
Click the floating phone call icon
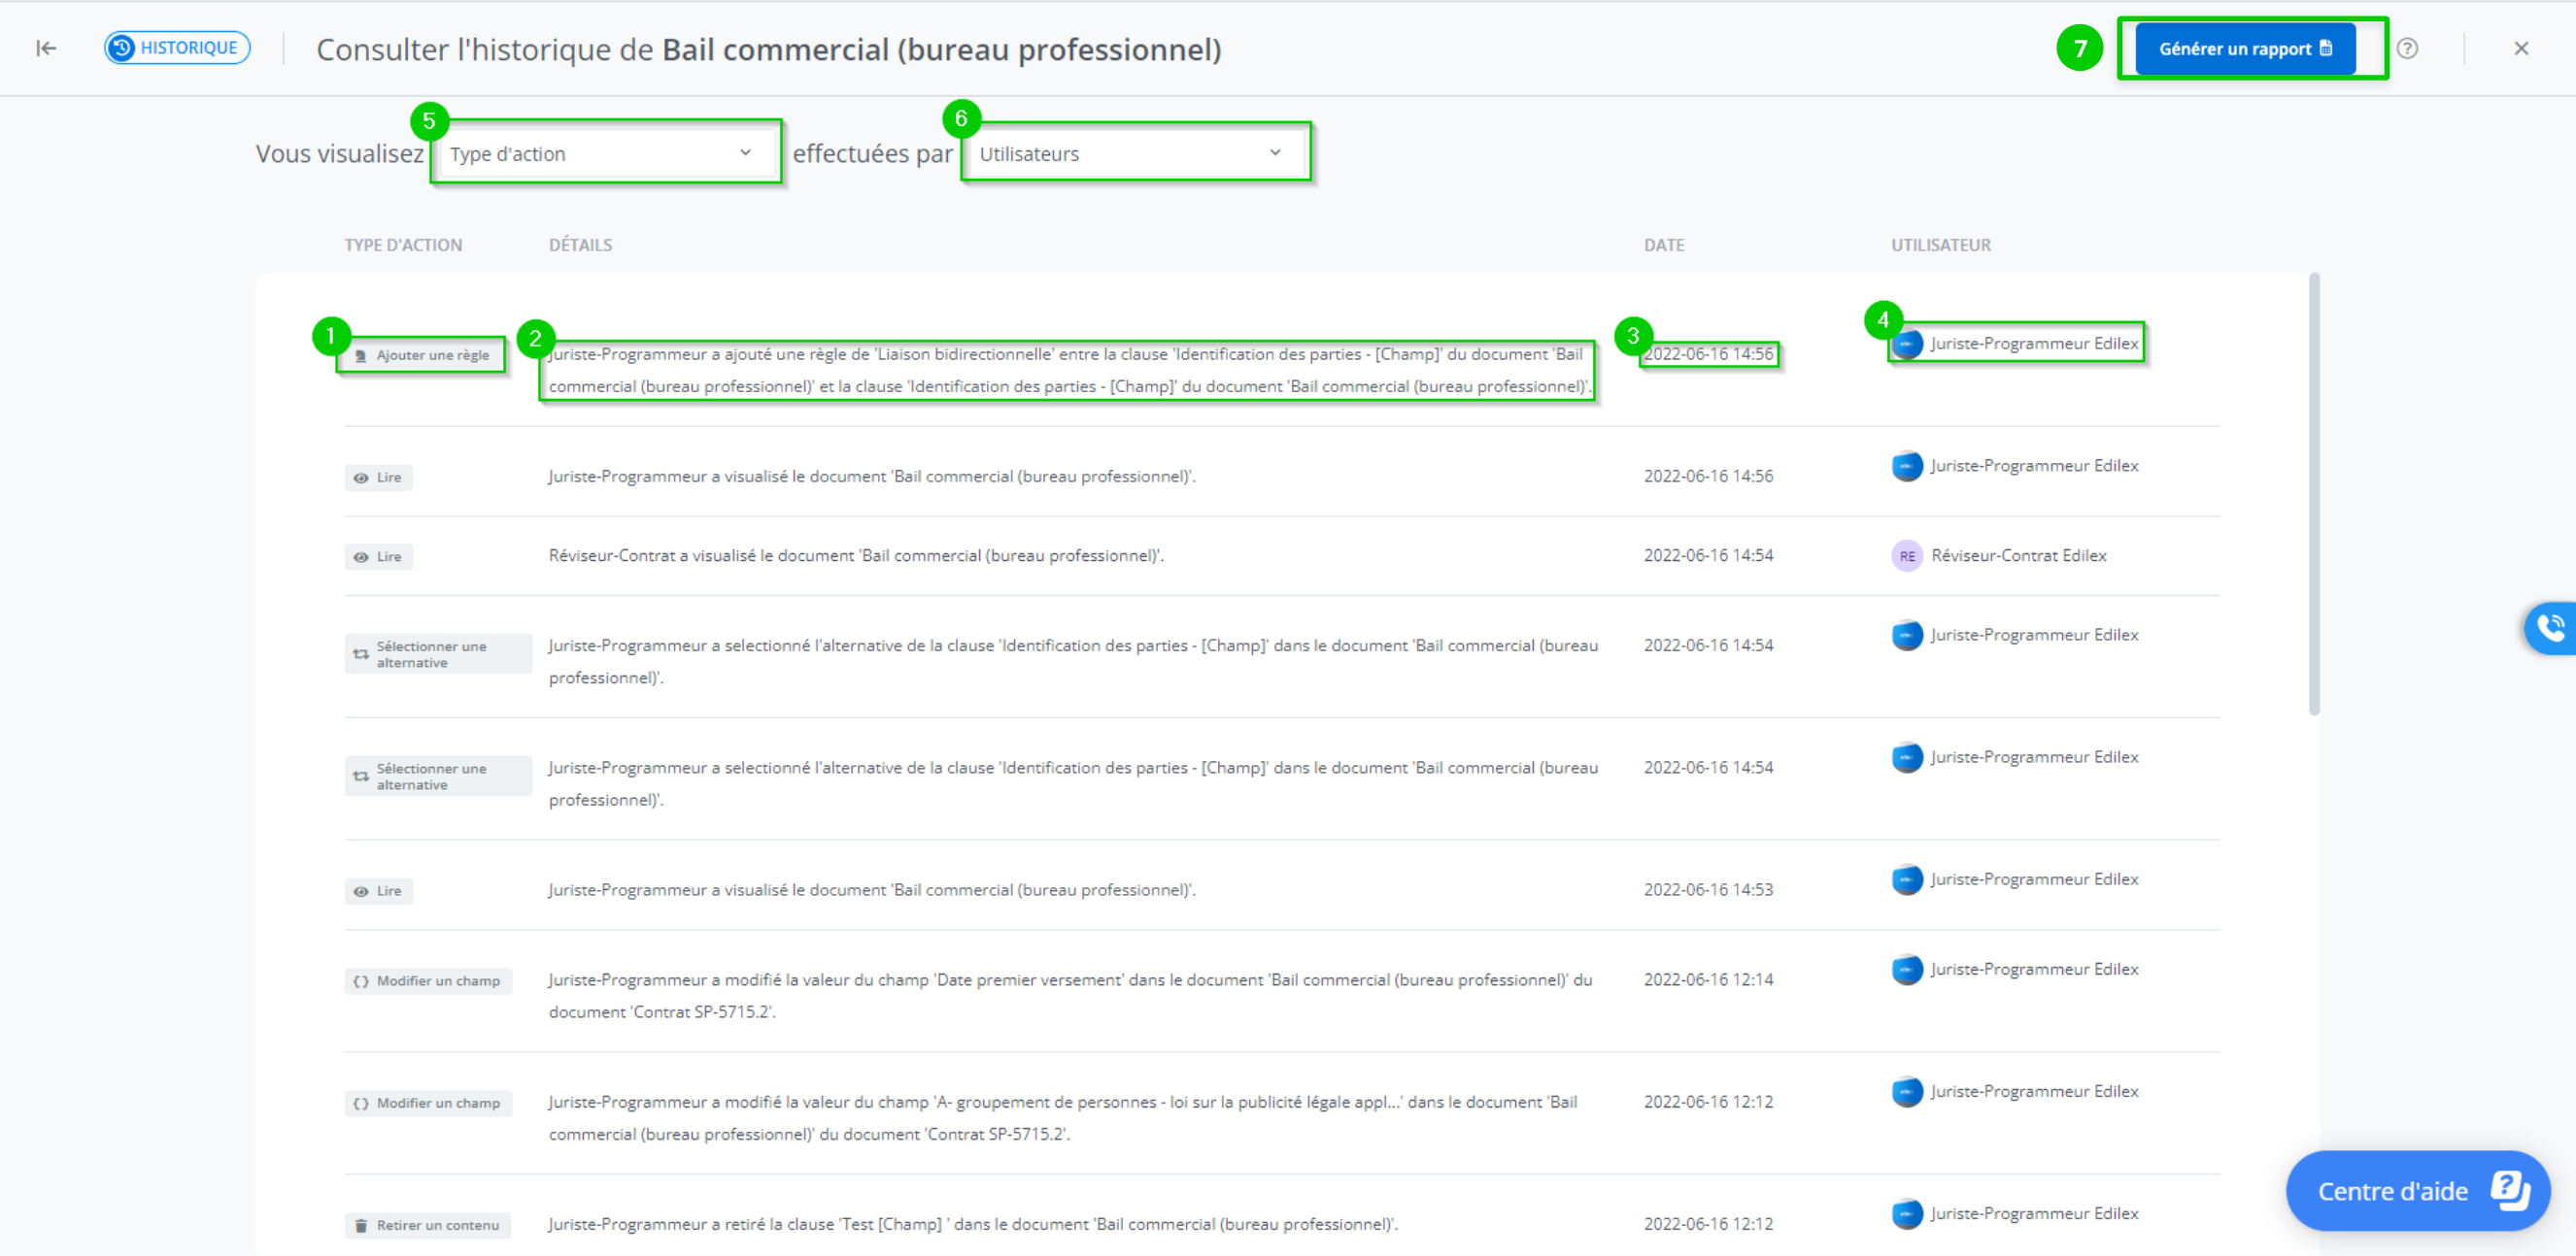pyautogui.click(x=2551, y=627)
